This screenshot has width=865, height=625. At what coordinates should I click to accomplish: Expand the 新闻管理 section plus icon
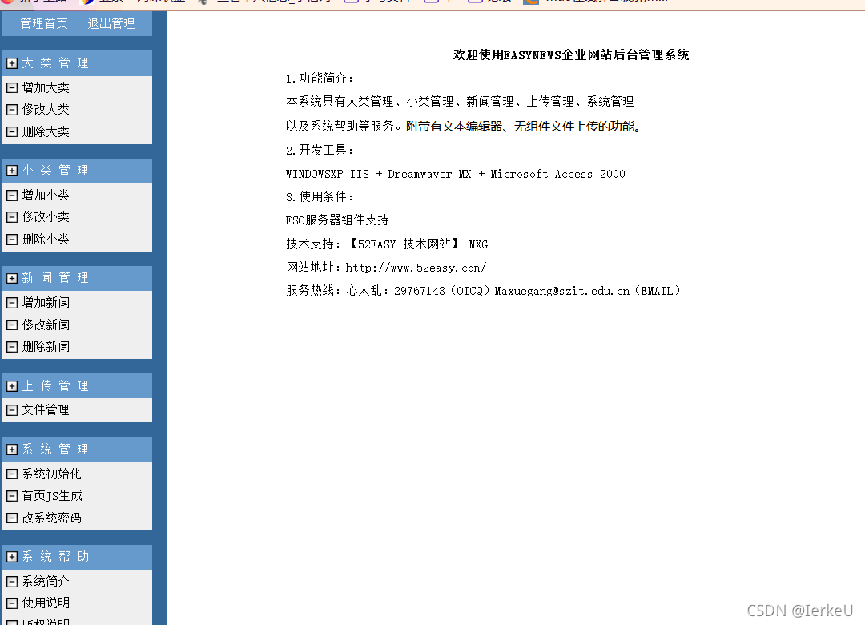[11, 278]
